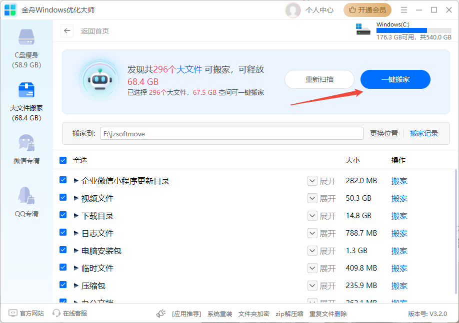This screenshot has height=323, width=459.
Task: Click the 重新扫描 button
Action: tap(319, 79)
